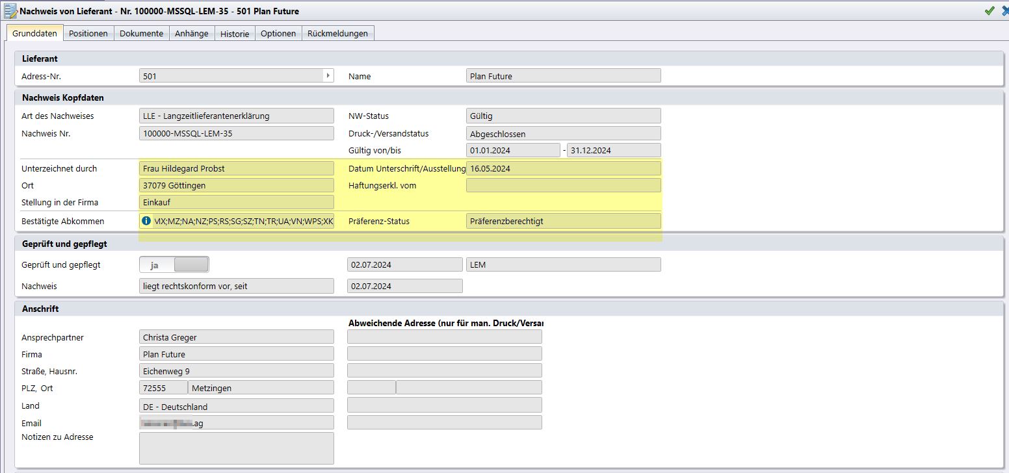Click the empty Haftungserkl. vom field
Image resolution: width=1009 pixels, height=473 pixels.
(x=563, y=185)
